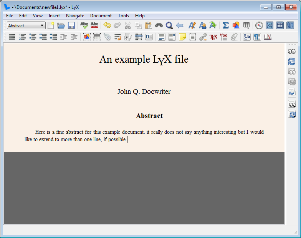This screenshot has height=238, width=301.
Task: Insert nomenclature entry icon
Action: [x=149, y=37]
